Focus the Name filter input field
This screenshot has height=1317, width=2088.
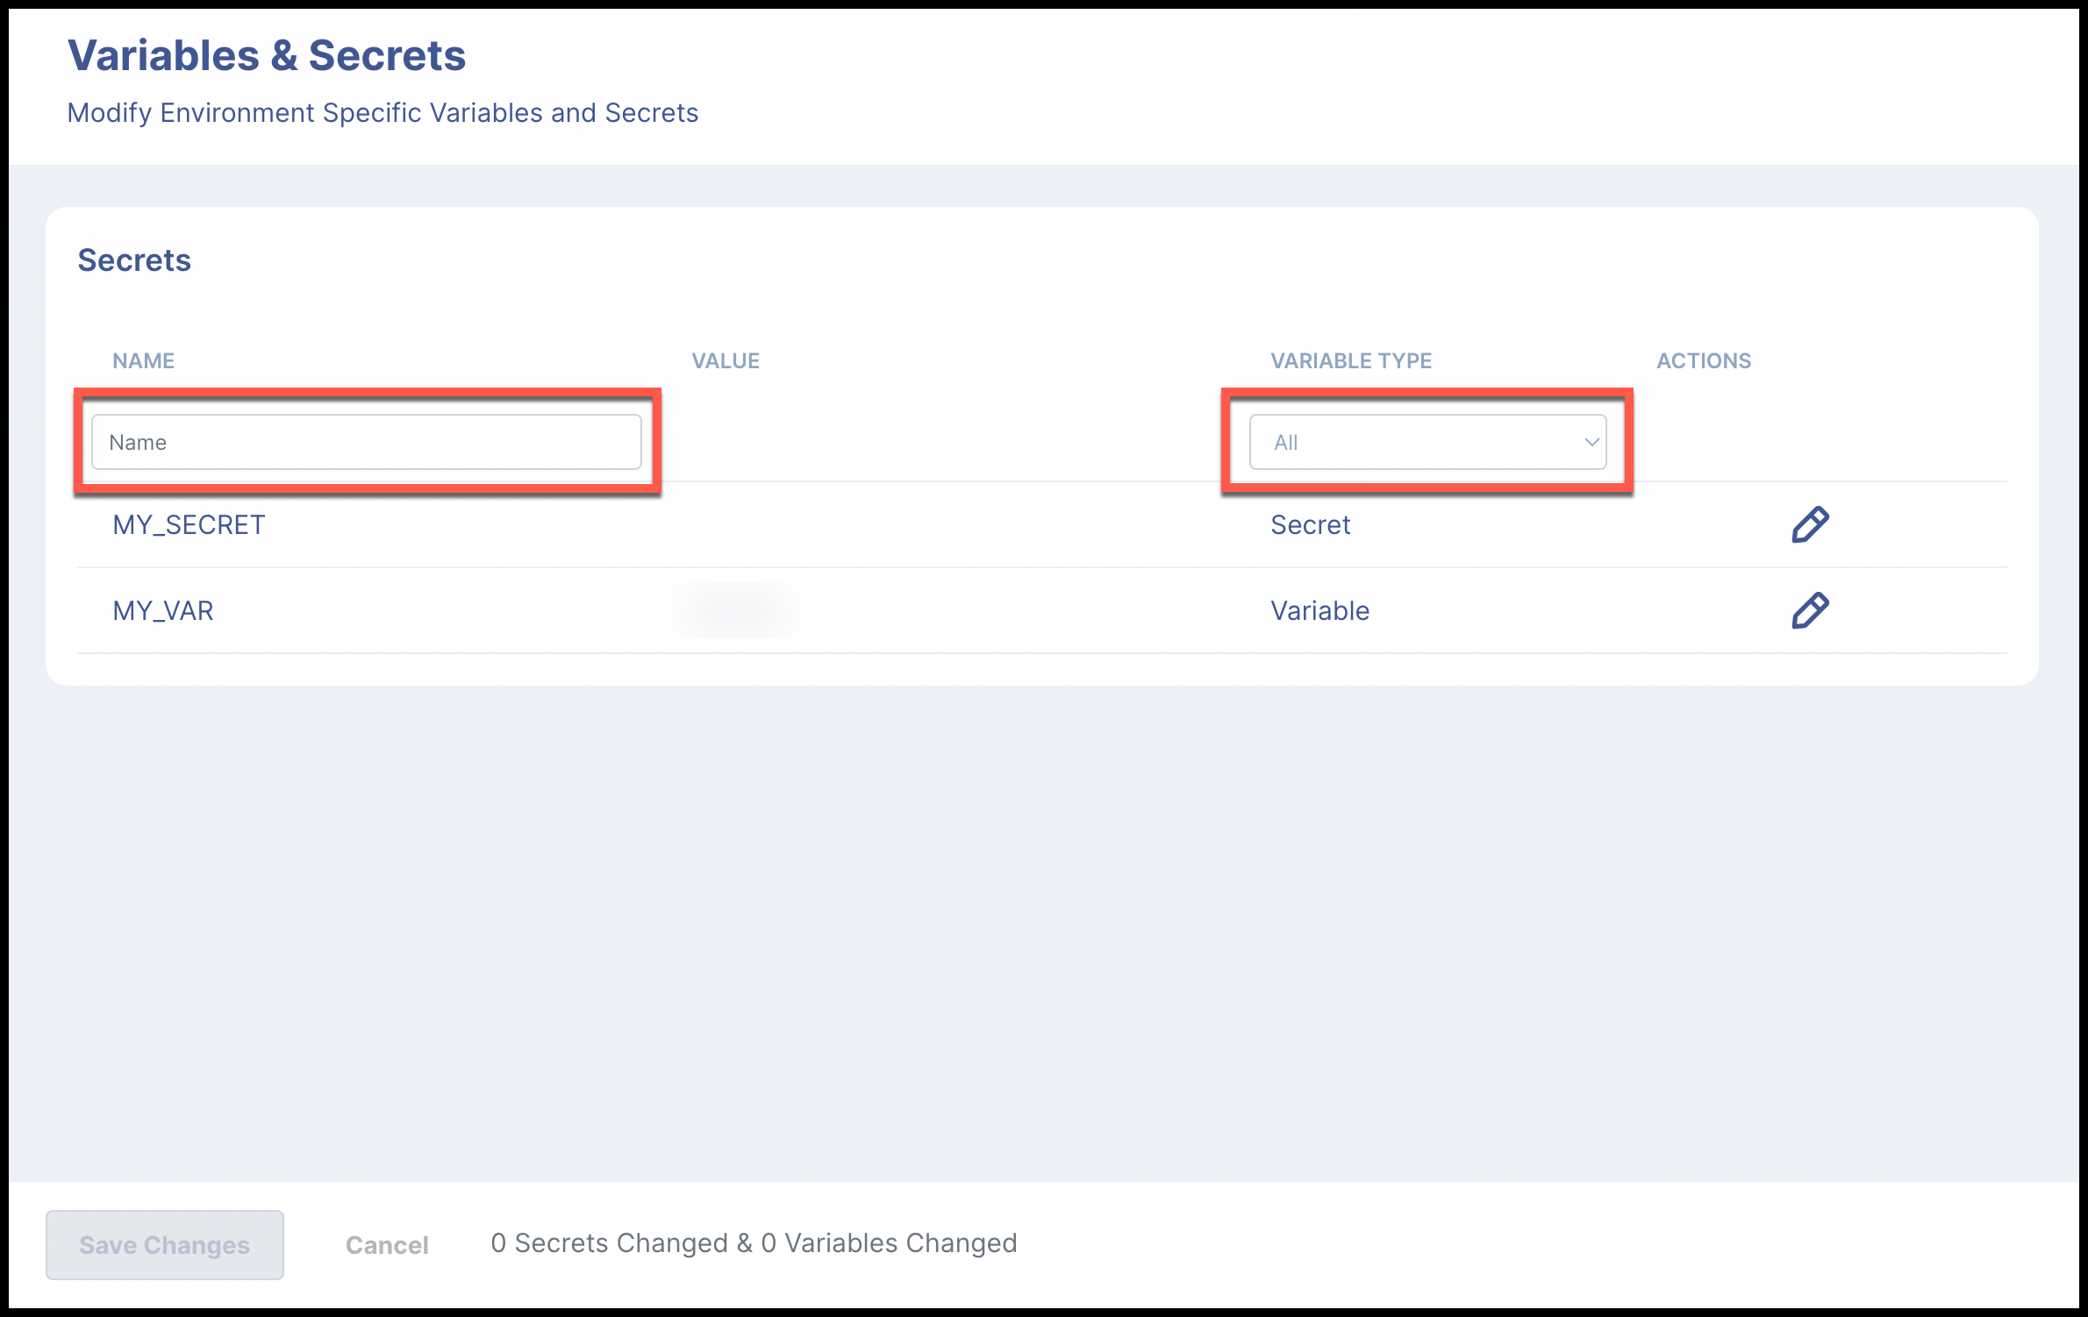point(366,442)
